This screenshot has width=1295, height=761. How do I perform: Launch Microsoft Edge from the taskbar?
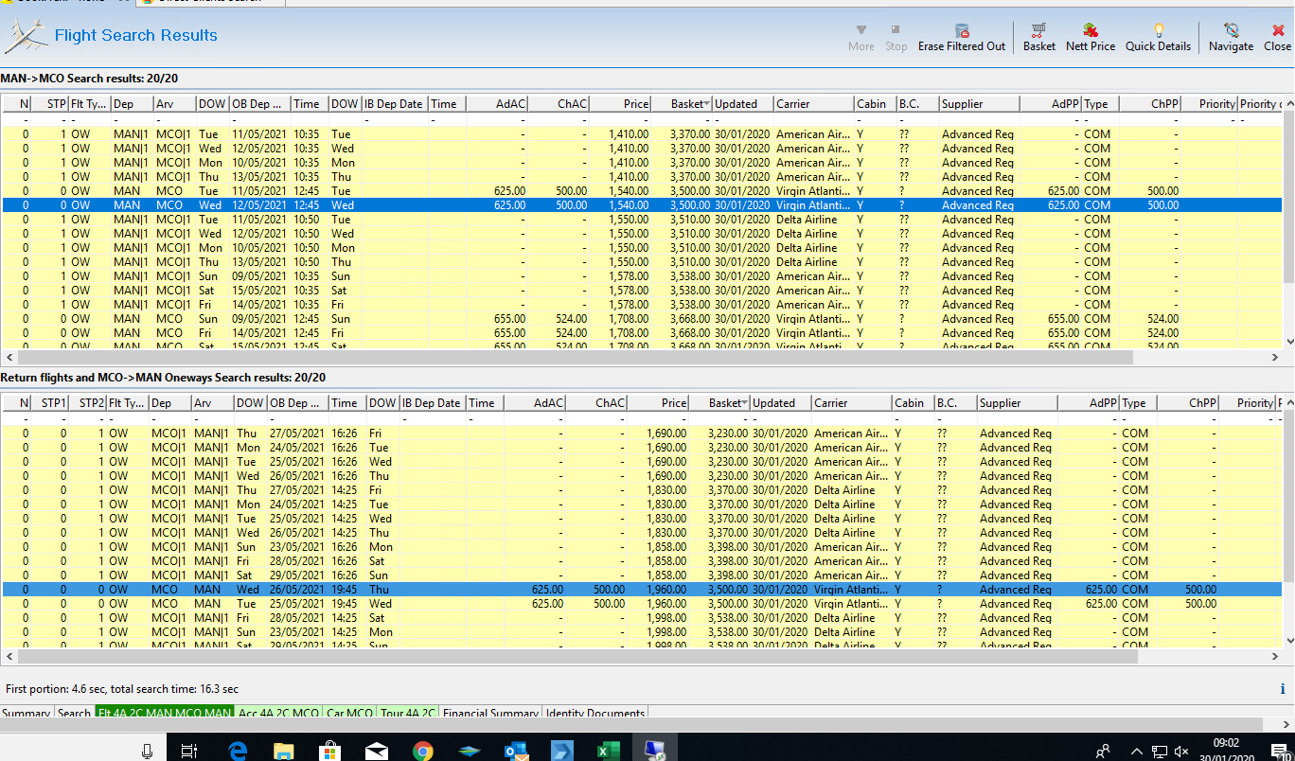[239, 751]
